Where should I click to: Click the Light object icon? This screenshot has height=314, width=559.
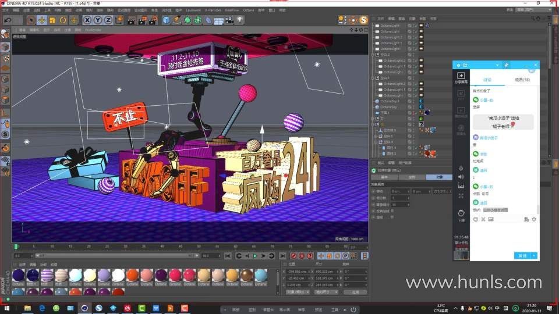[x=240, y=20]
